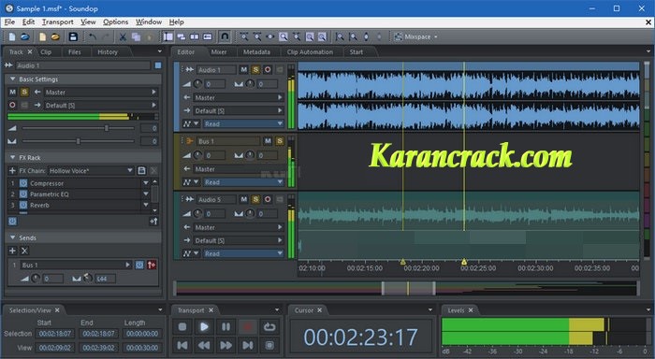Image resolution: width=655 pixels, height=359 pixels.
Task: Click Go to End transport button
Action: pyautogui.click(x=247, y=345)
